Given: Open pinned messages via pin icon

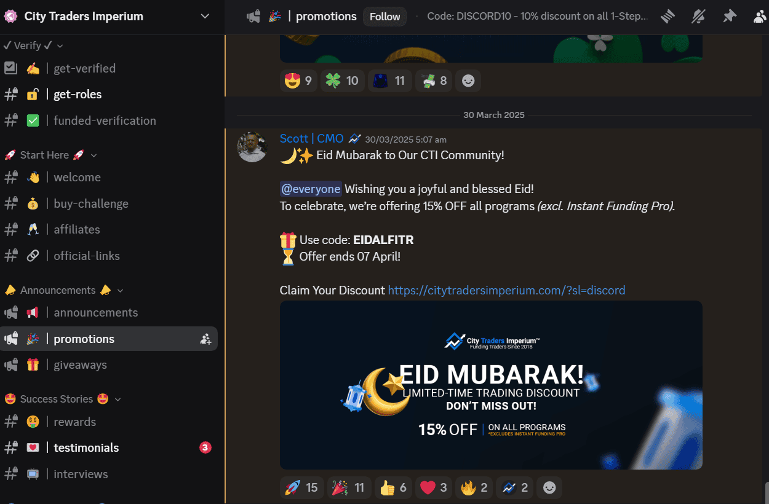Looking at the screenshot, I should coord(730,17).
